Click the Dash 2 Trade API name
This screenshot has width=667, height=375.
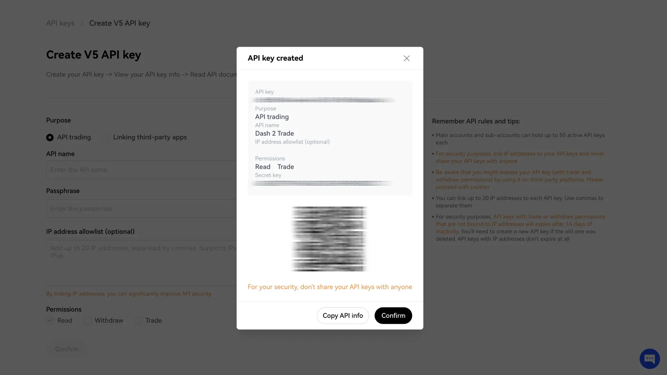pos(274,133)
